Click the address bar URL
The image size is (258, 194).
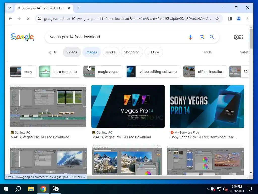click(x=127, y=19)
